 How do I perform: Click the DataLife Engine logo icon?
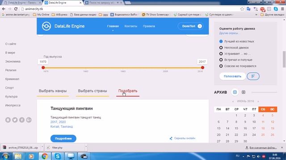tap(46, 26)
